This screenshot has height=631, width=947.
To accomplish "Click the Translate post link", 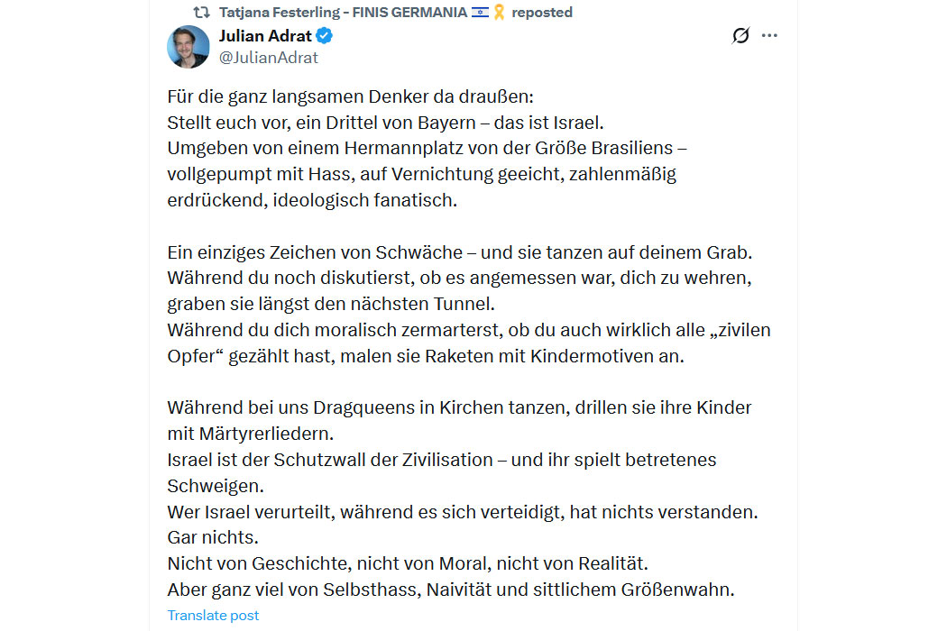I will (213, 616).
